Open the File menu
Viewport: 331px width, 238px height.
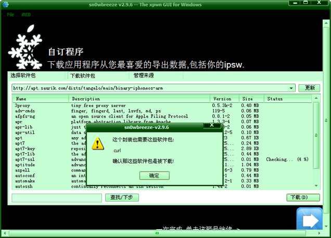click(x=10, y=15)
